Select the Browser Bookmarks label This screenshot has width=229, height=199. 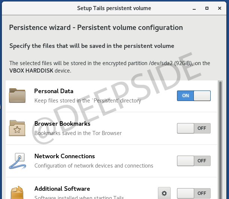62,124
